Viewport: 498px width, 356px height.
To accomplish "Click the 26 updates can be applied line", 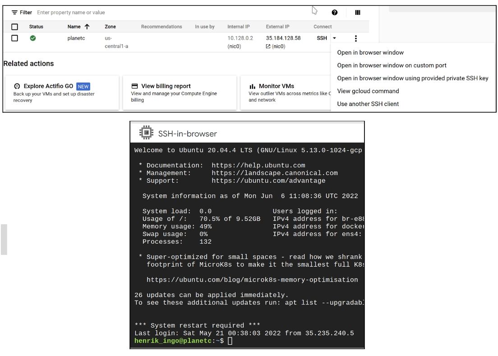I will (x=211, y=295).
